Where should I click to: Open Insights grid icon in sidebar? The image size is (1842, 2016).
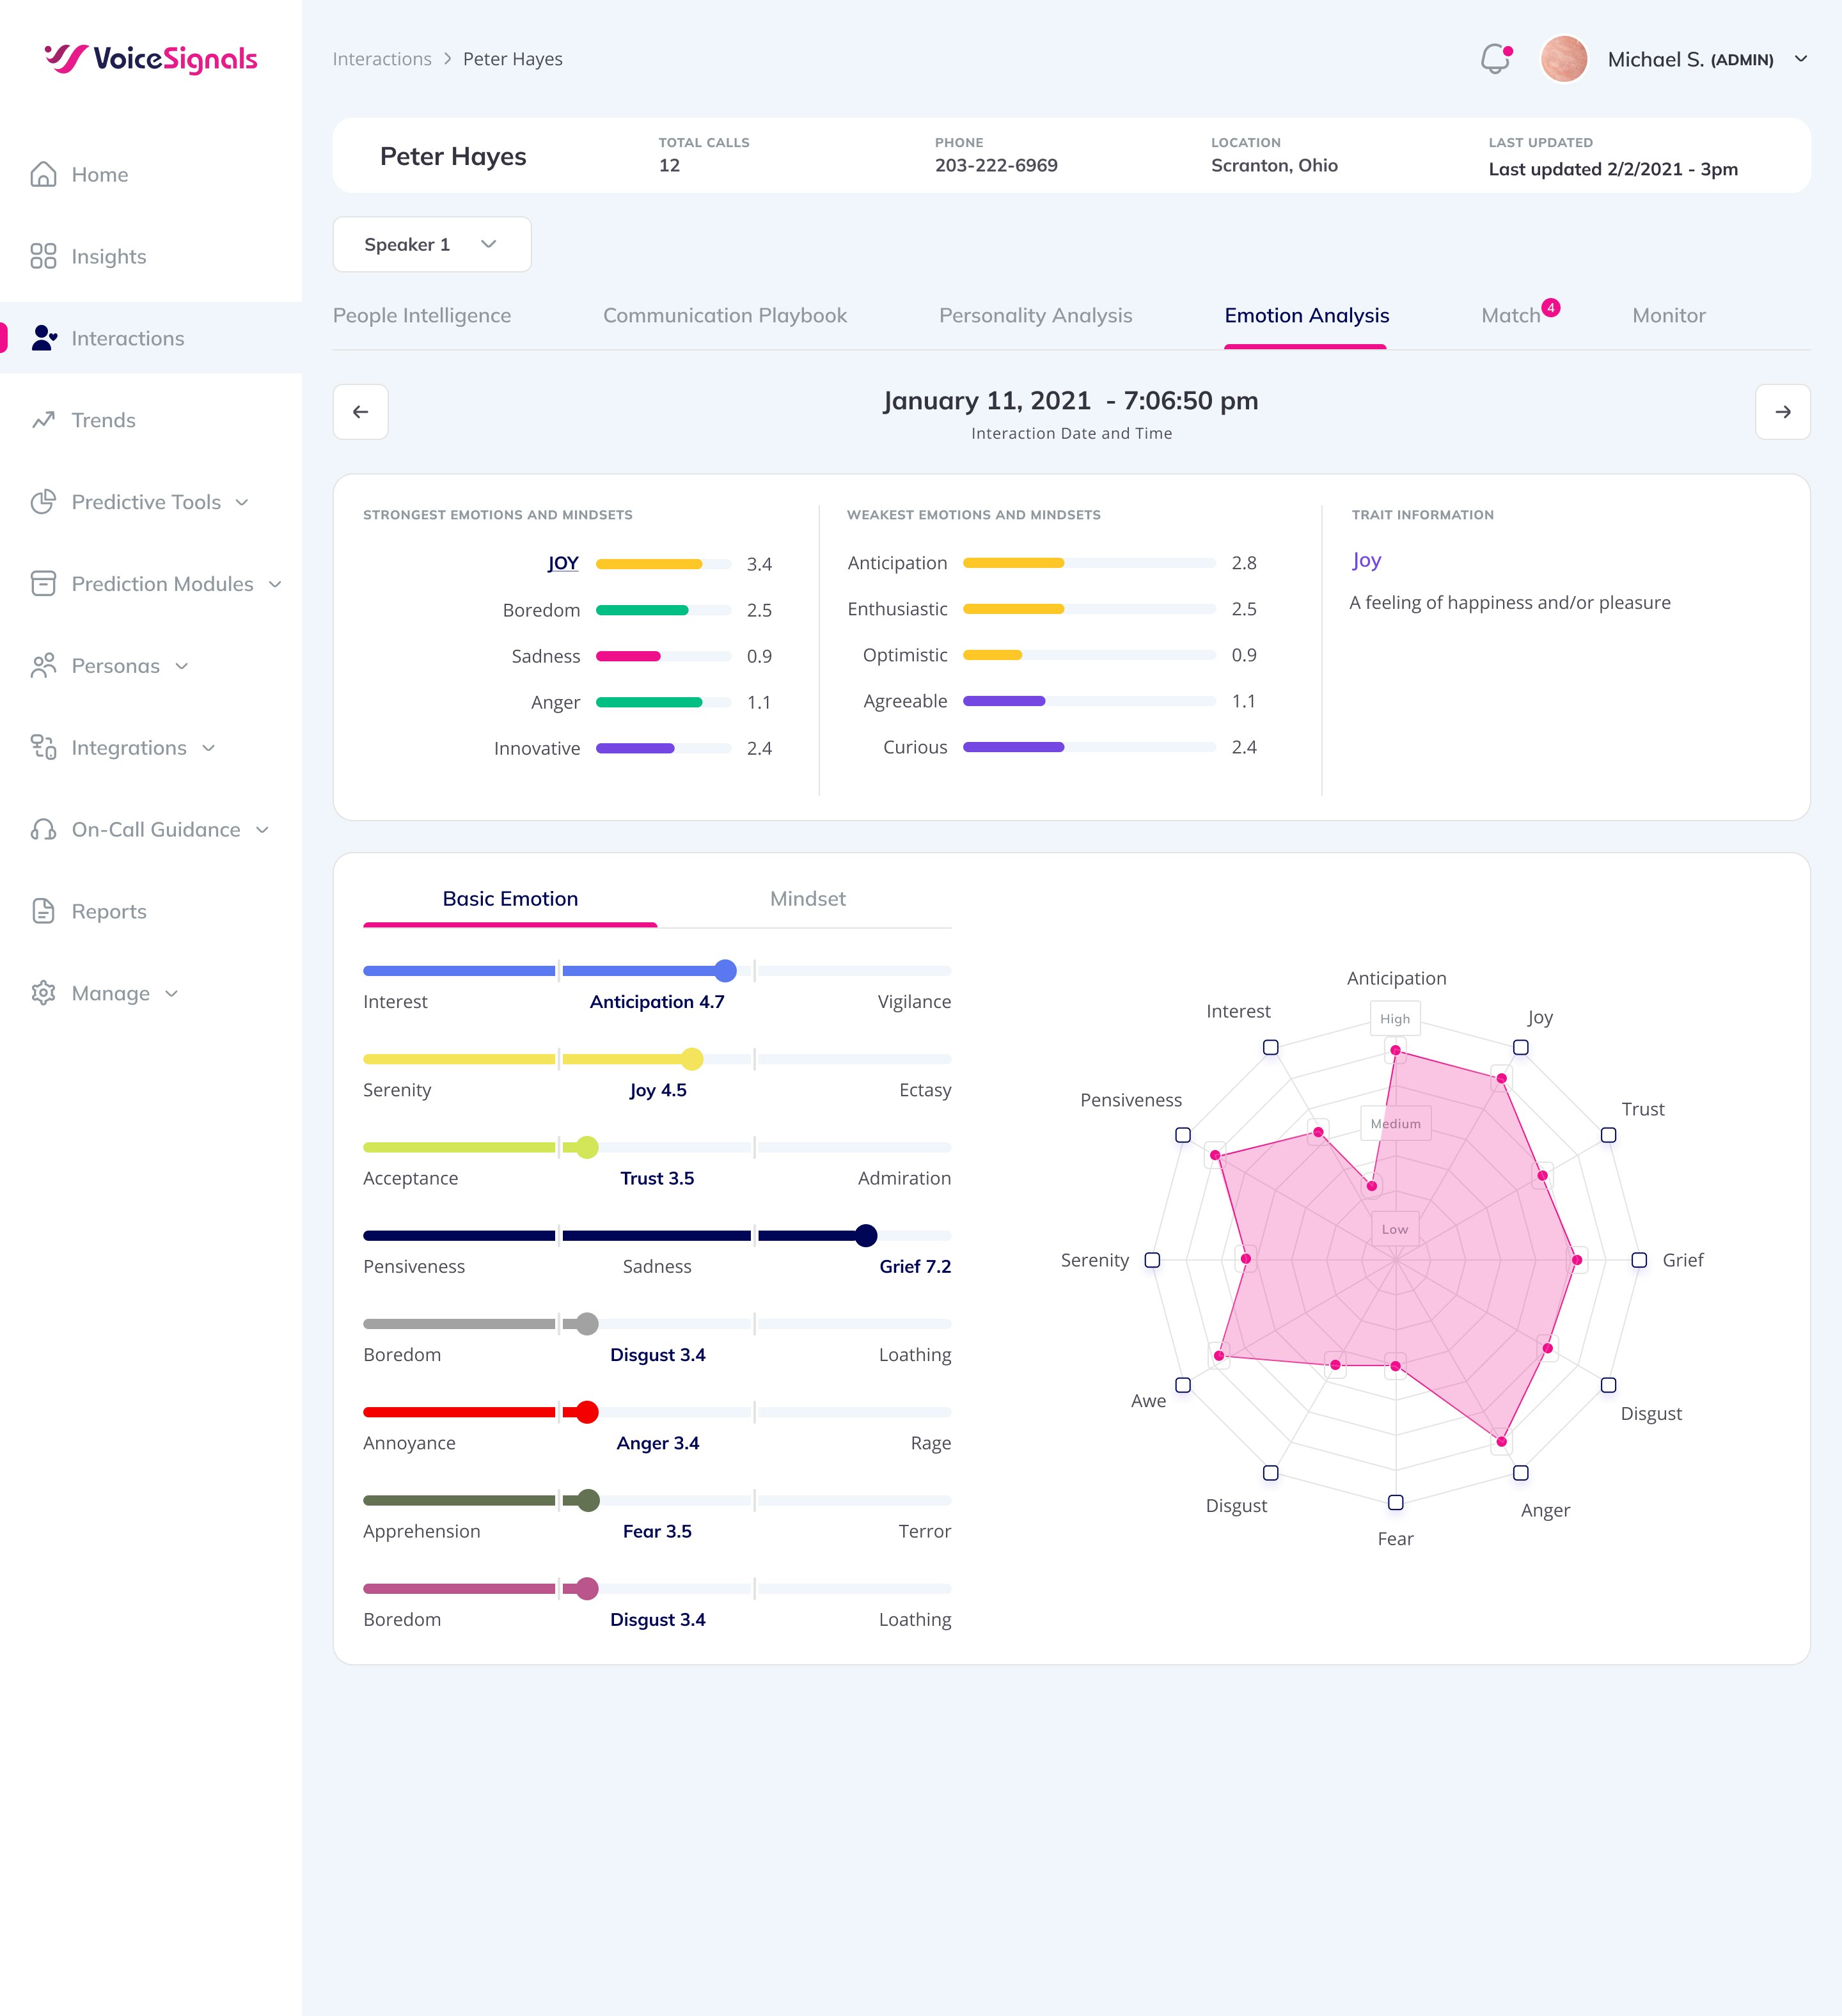click(x=43, y=256)
